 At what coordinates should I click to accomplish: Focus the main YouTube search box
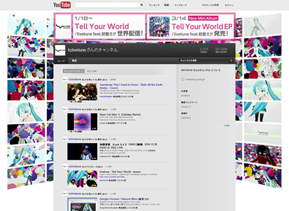click(107, 5)
